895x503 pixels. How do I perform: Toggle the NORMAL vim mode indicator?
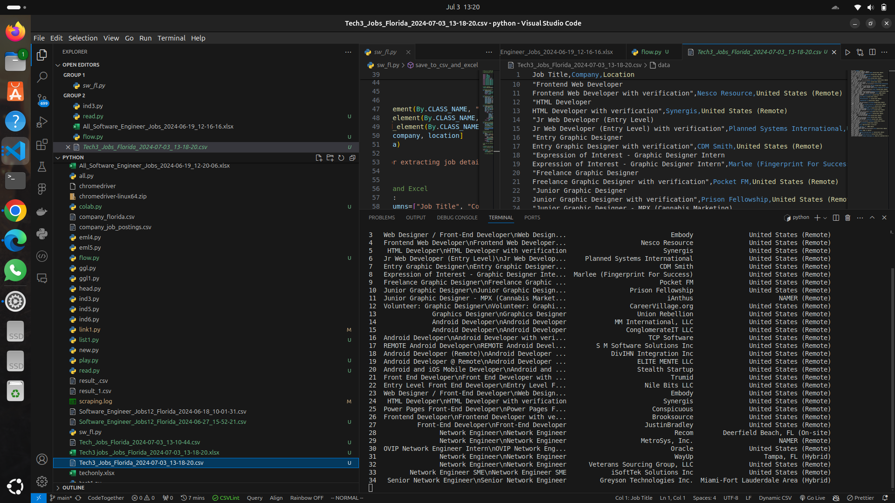347,498
